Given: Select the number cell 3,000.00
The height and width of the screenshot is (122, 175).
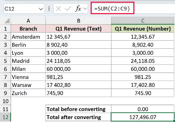Looking at the screenshot, I should pyautogui.click(x=143, y=53).
